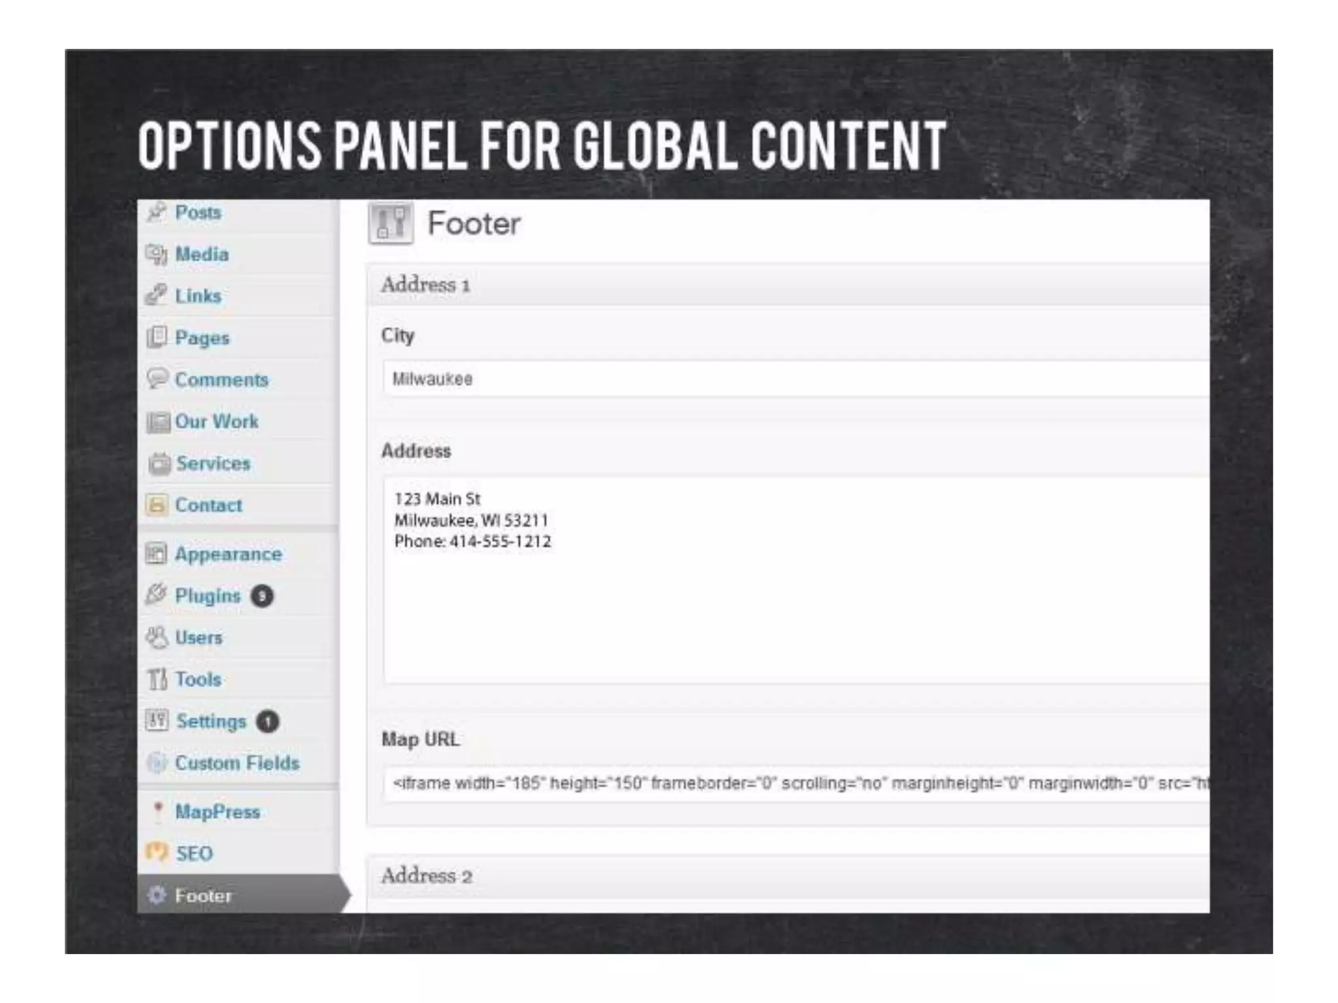This screenshot has width=1338, height=1003.
Task: Click the Plugins update count badge
Action: coord(262,596)
